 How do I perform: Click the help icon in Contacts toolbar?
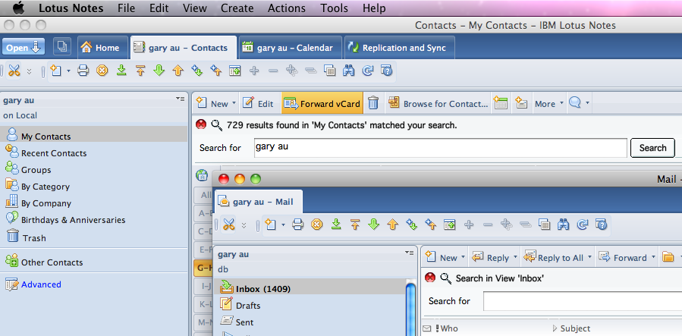(x=386, y=71)
